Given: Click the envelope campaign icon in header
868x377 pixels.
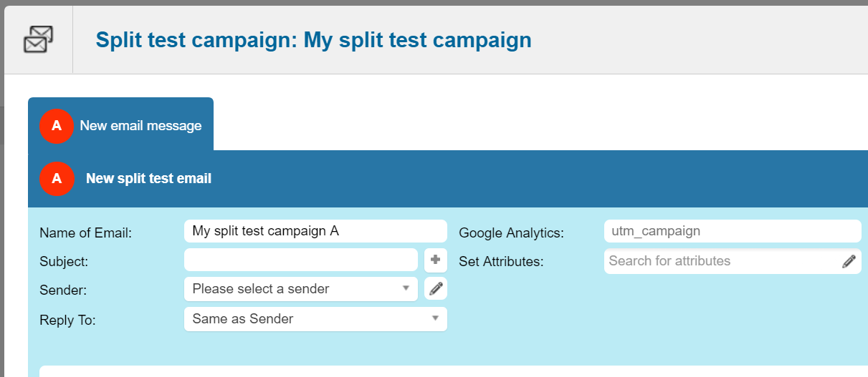Looking at the screenshot, I should click(x=38, y=39).
